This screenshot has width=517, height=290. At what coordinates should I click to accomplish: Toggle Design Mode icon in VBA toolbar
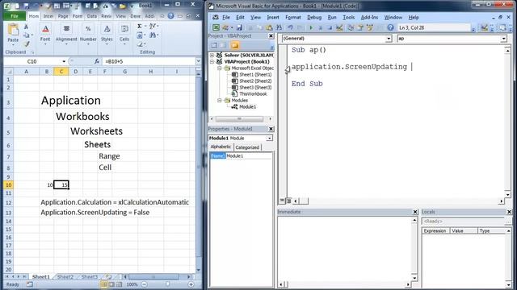(x=339, y=28)
